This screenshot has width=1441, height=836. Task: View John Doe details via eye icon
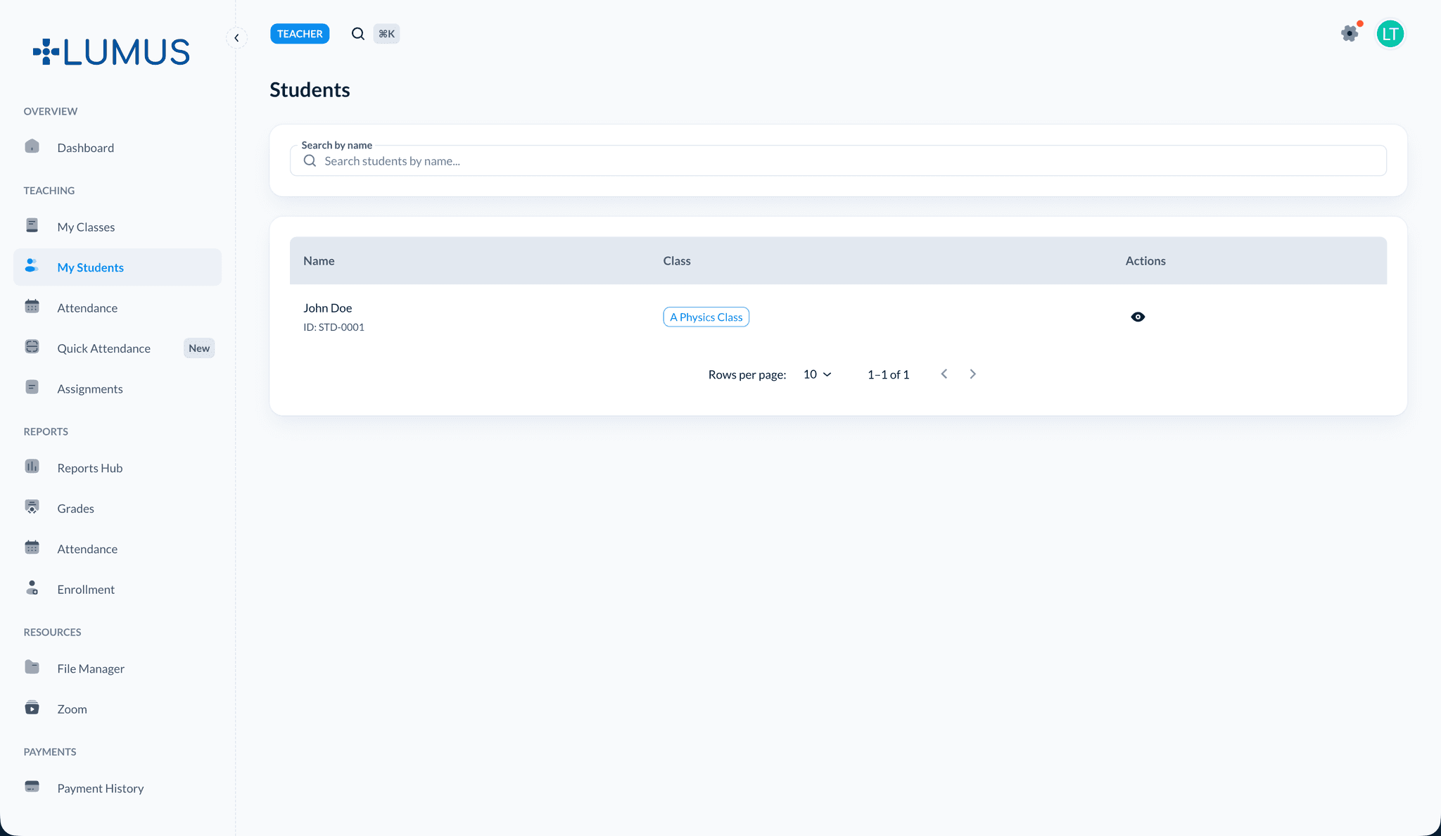pos(1138,317)
